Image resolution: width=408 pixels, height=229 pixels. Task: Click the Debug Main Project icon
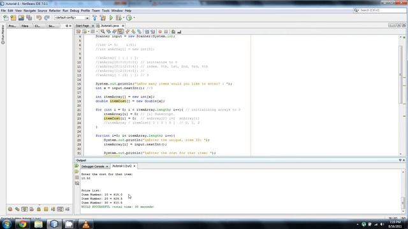click(119, 18)
